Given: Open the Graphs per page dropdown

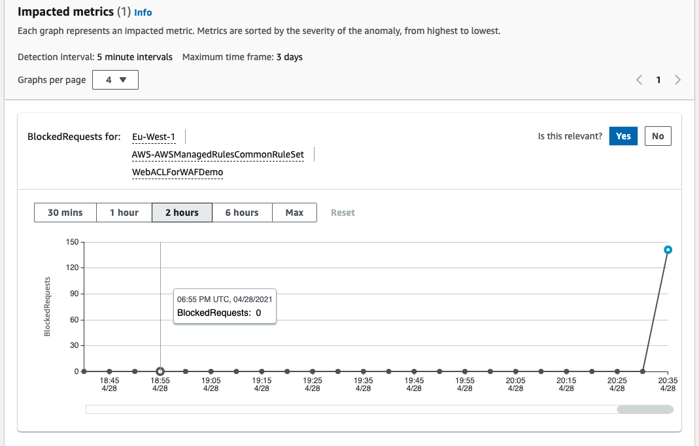Looking at the screenshot, I should tap(115, 79).
